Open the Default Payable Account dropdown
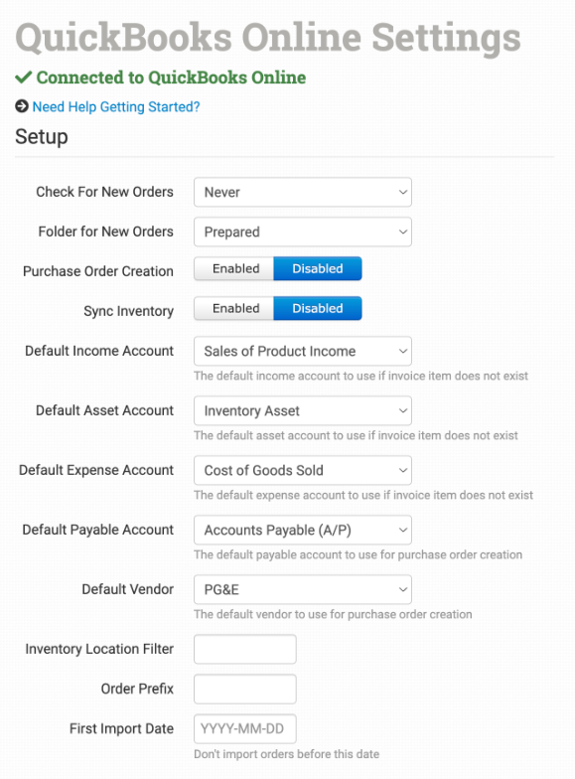The height and width of the screenshot is (779, 575). click(302, 530)
